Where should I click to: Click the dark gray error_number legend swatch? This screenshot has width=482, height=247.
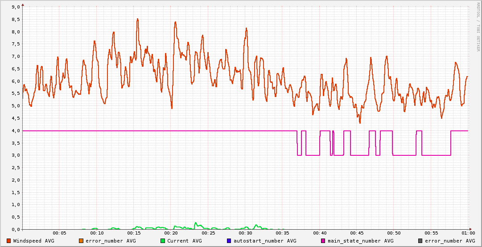[x=420, y=241]
